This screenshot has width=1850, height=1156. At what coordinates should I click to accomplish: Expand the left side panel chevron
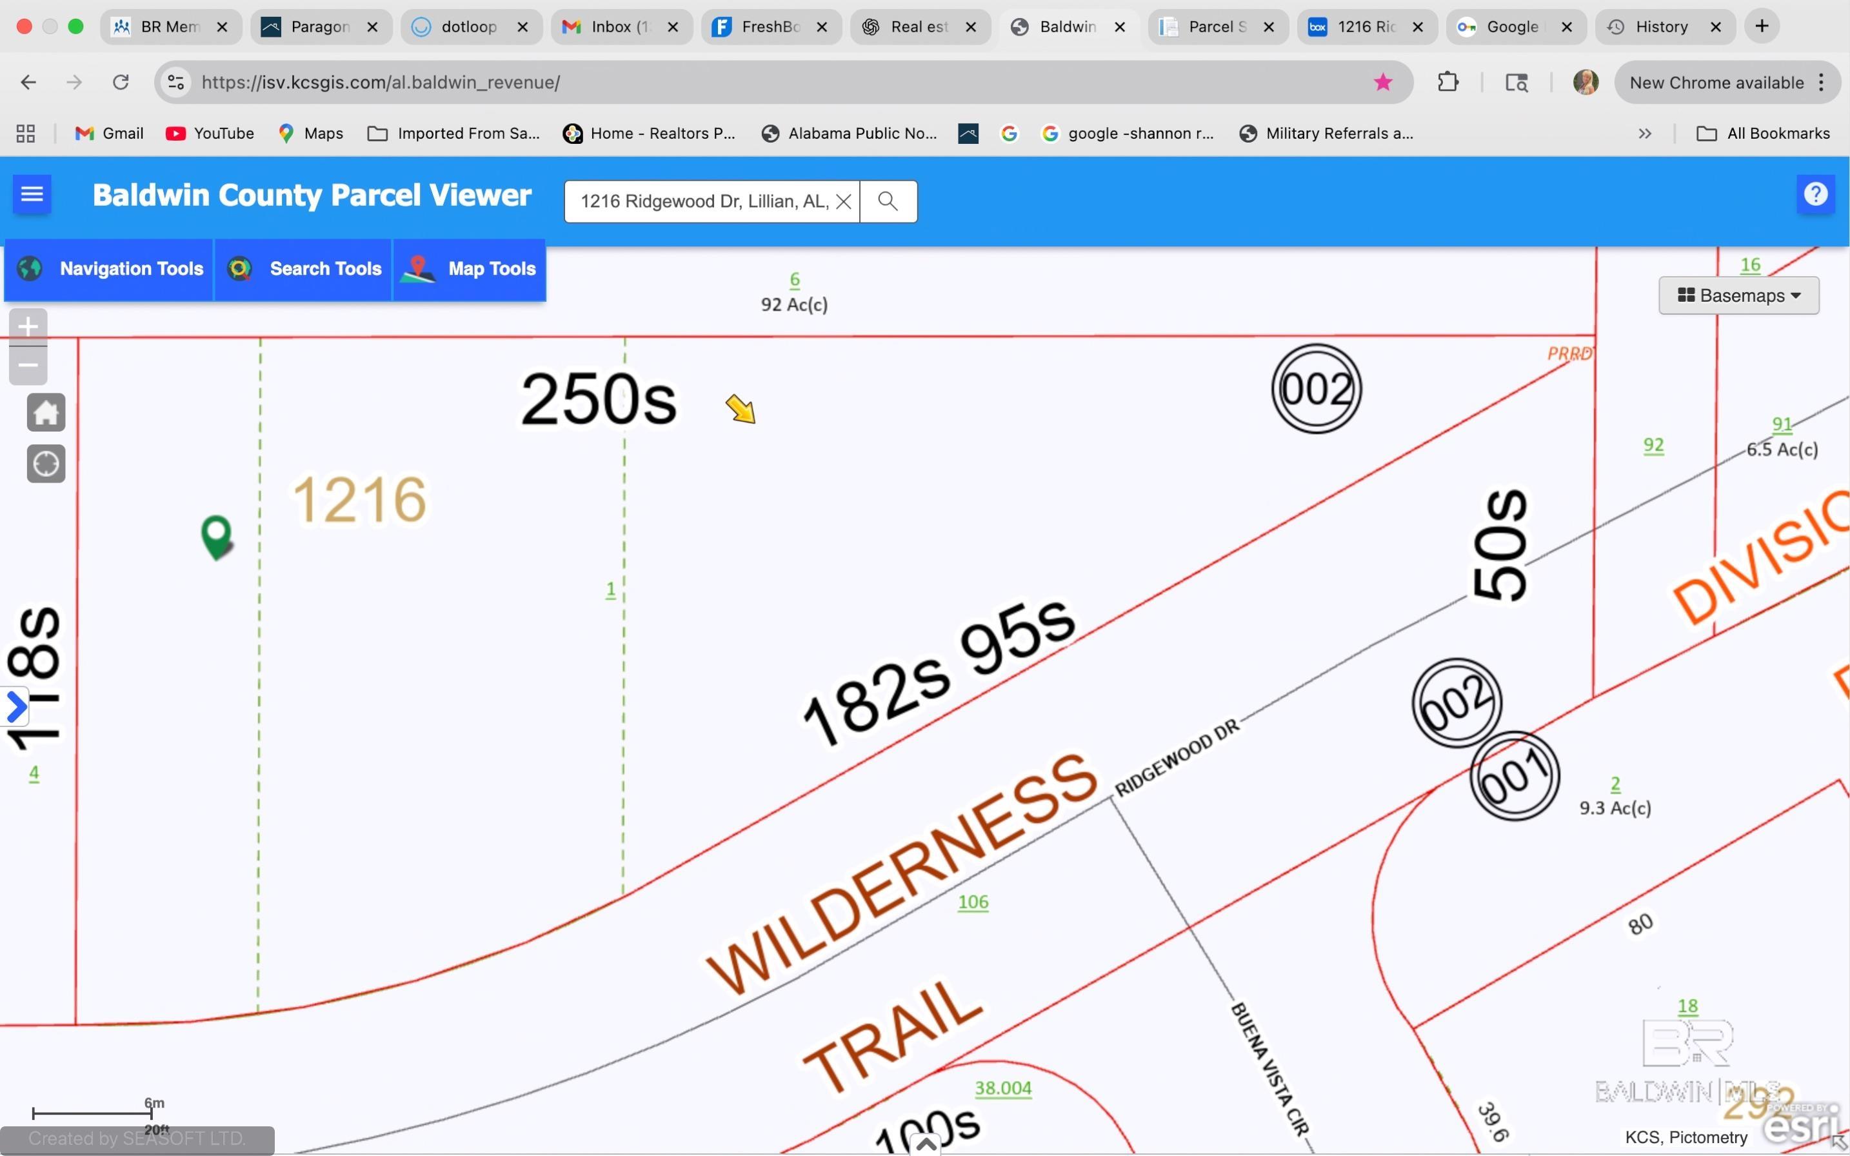(x=15, y=706)
